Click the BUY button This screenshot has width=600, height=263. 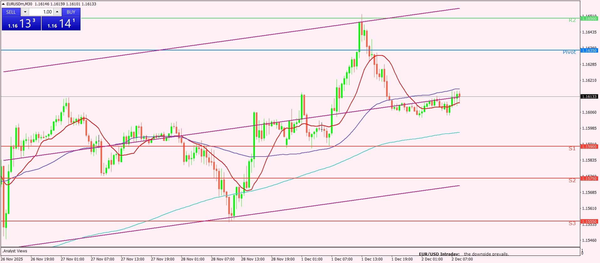pyautogui.click(x=71, y=12)
